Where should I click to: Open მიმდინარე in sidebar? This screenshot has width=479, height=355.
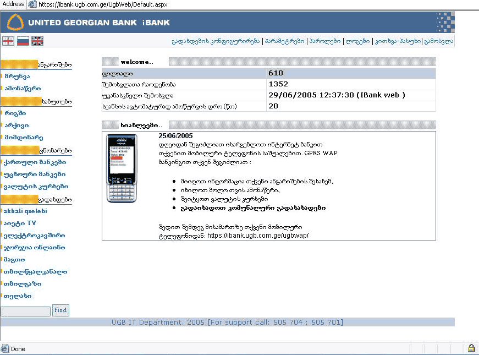[24, 138]
